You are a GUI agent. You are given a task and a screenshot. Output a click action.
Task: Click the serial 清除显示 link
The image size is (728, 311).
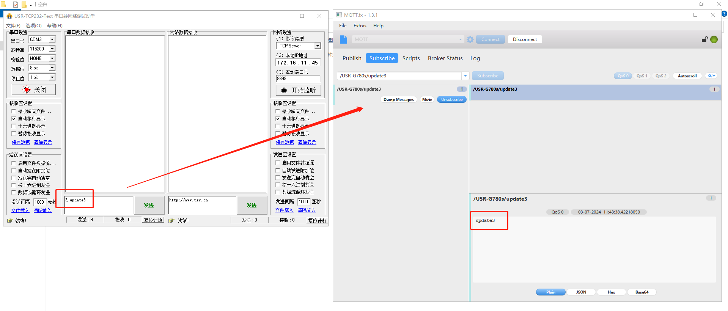[43, 143]
